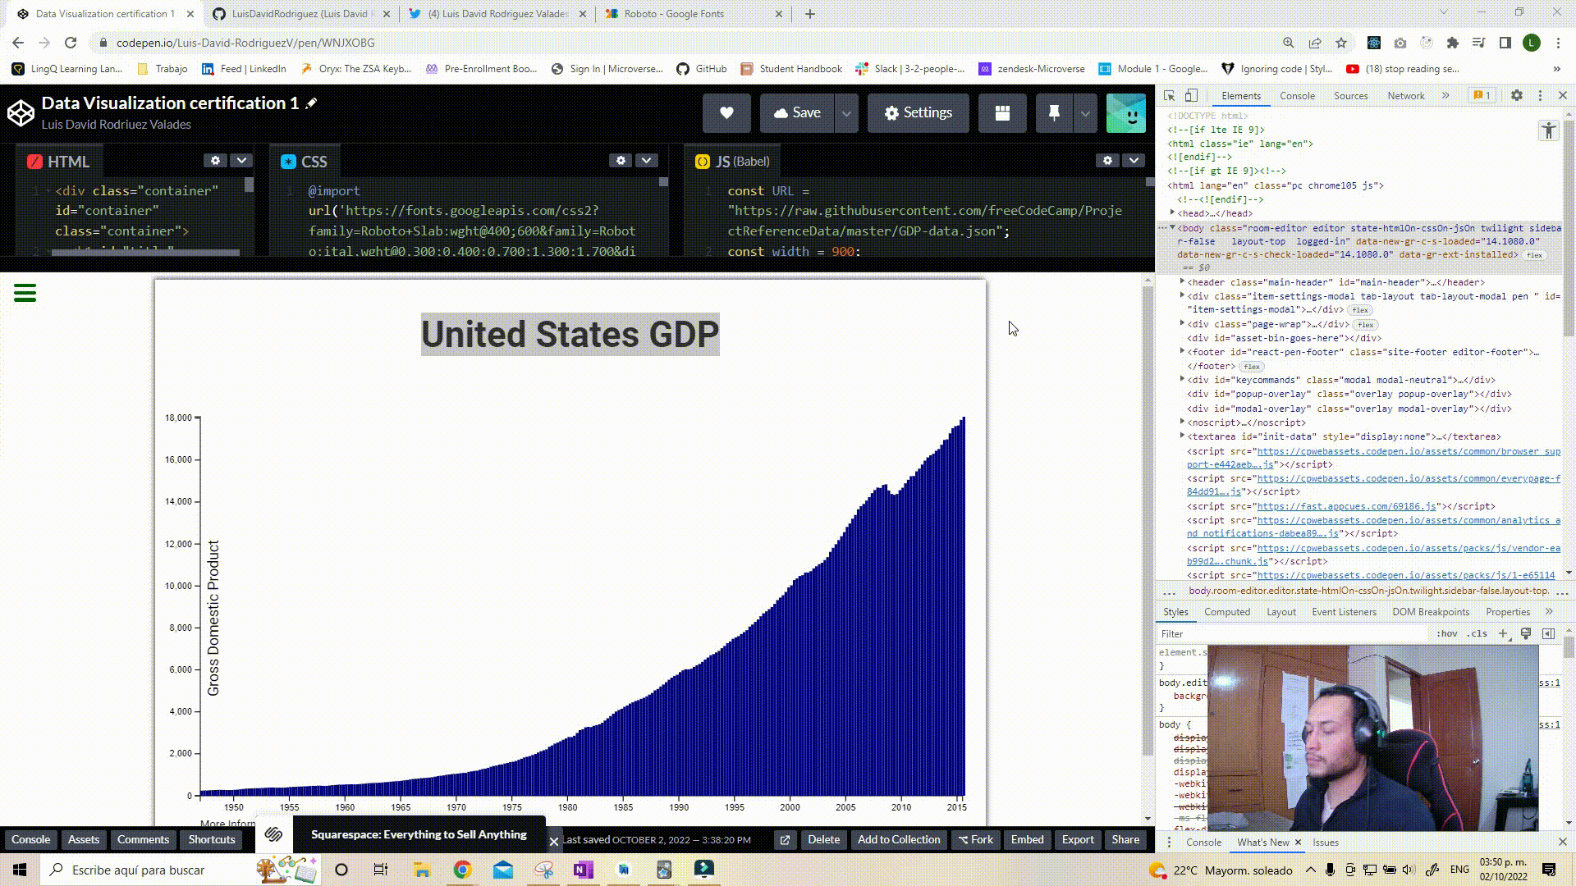Open the CSS panel settings gear

[x=620, y=160]
